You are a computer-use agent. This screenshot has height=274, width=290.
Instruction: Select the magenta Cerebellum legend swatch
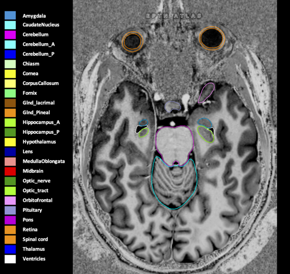point(10,35)
